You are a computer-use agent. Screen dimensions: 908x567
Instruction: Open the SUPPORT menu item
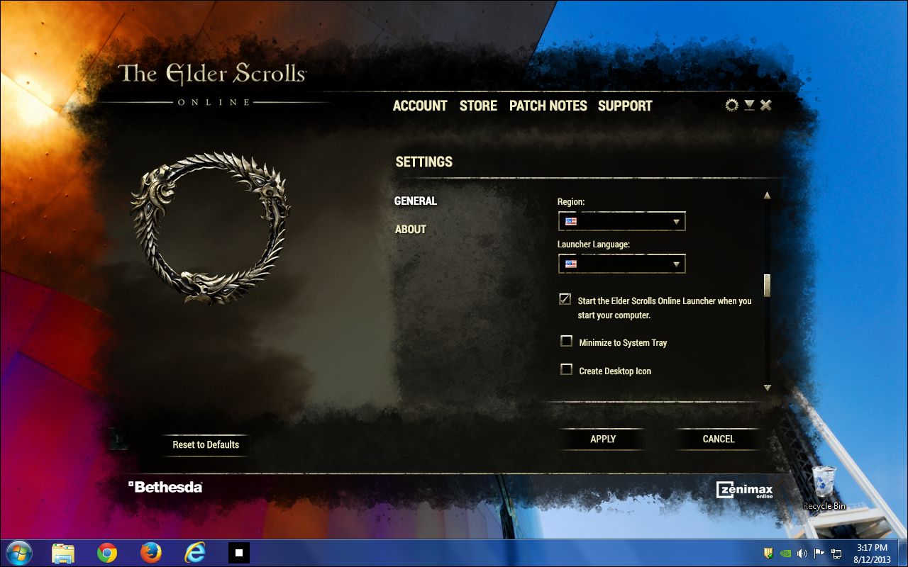625,106
